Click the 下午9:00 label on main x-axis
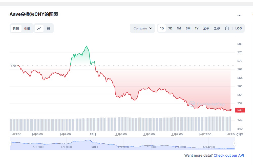The height and width of the screenshot is (165, 253). (65, 134)
